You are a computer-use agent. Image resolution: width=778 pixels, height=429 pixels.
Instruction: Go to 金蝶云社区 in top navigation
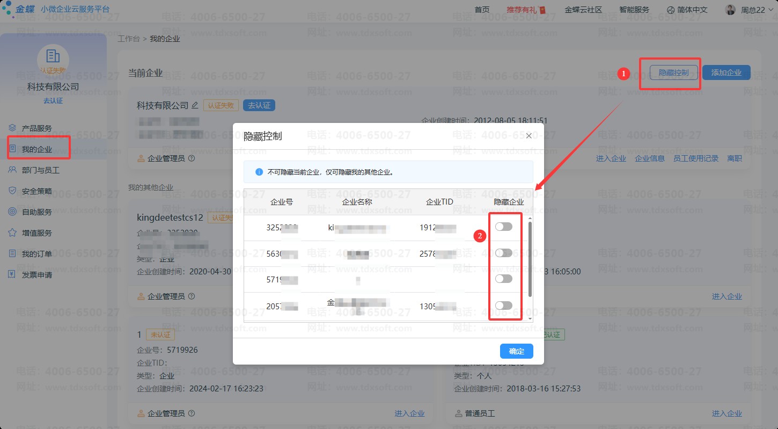(x=583, y=10)
